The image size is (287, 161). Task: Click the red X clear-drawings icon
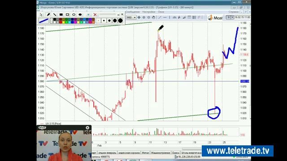click(x=95, y=15)
